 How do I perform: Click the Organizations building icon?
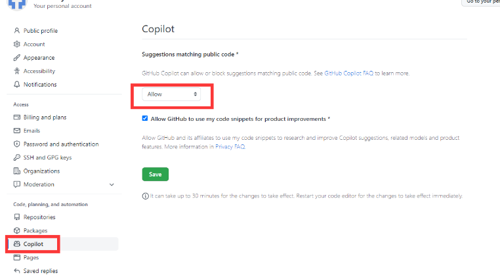[17, 171]
